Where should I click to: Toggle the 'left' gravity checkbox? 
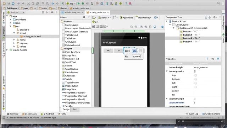(x=195, y=83)
